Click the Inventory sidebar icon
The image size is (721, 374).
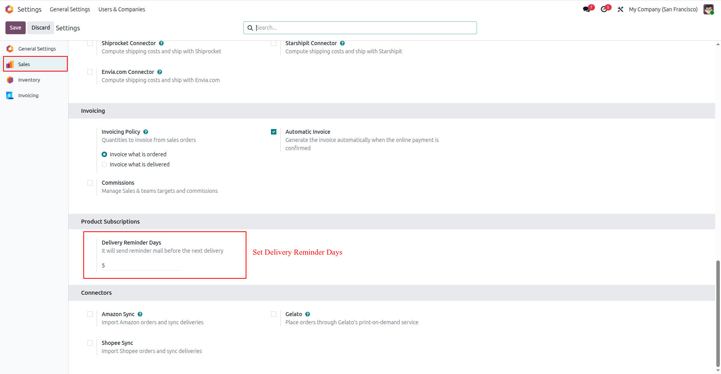point(10,80)
